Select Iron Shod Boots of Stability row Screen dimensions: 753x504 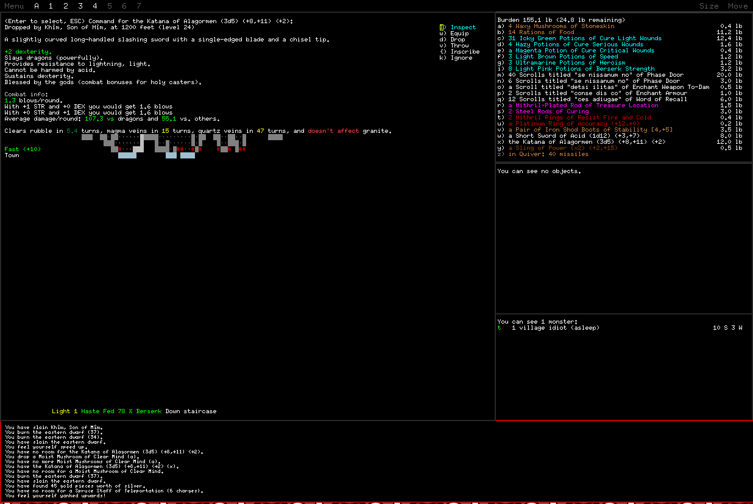pos(620,130)
